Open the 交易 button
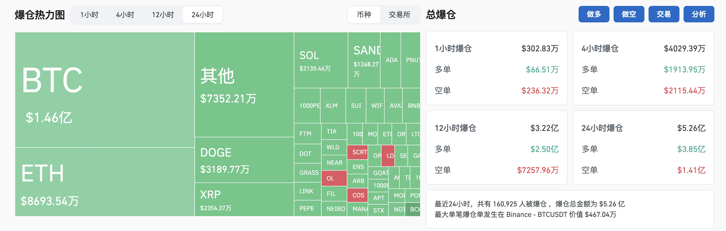This screenshot has width=726, height=231. click(663, 14)
